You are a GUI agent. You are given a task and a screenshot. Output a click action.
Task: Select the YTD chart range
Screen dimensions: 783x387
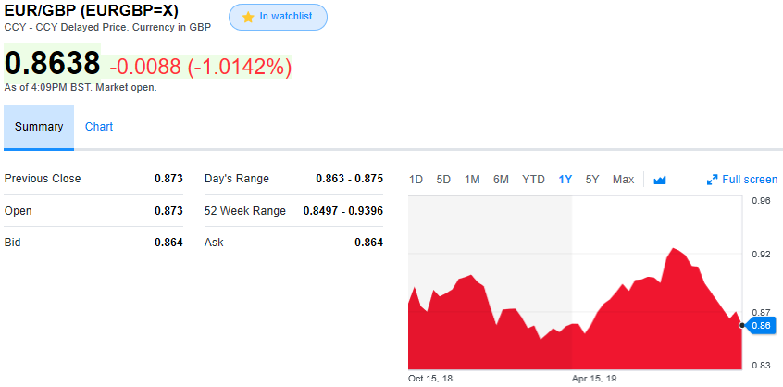click(533, 180)
